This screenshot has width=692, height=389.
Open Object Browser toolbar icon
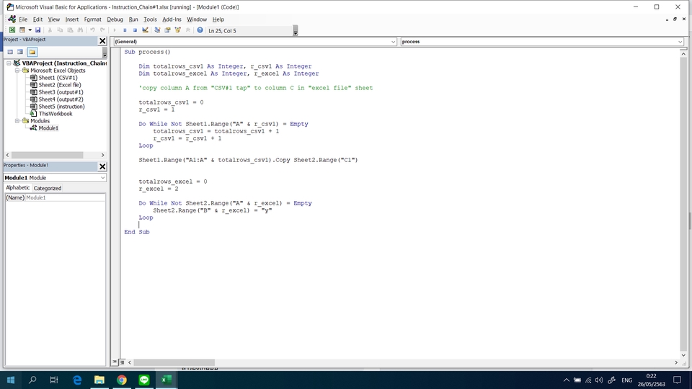coord(177,30)
